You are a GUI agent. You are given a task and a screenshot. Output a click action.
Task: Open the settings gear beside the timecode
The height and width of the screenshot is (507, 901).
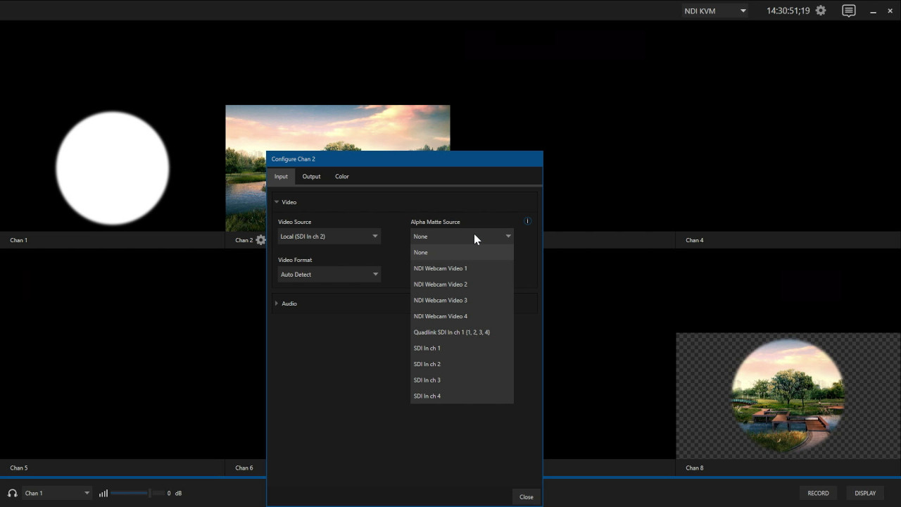click(x=821, y=11)
